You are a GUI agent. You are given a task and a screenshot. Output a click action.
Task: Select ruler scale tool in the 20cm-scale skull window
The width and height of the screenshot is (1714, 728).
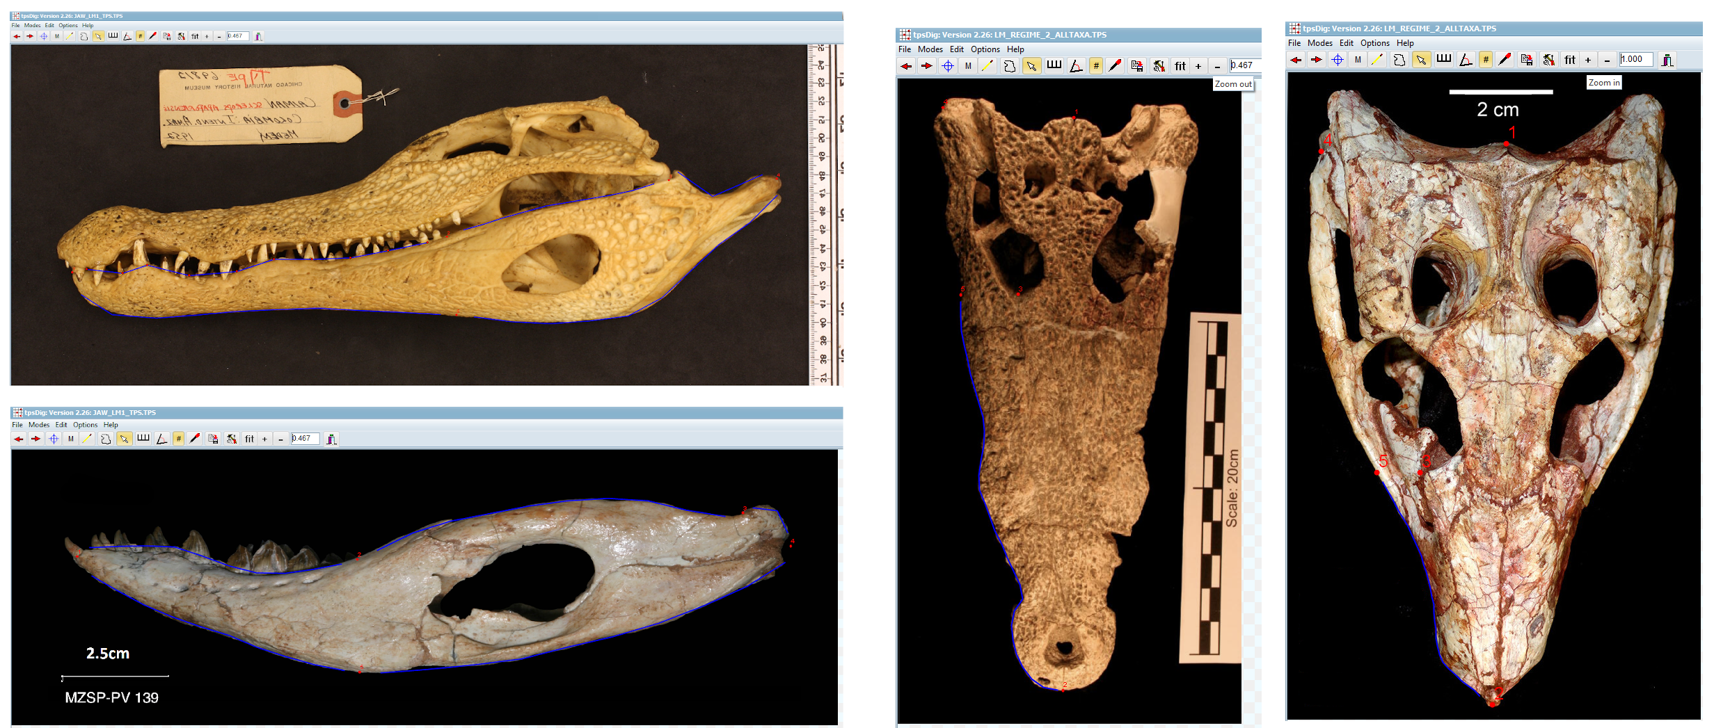(1054, 66)
